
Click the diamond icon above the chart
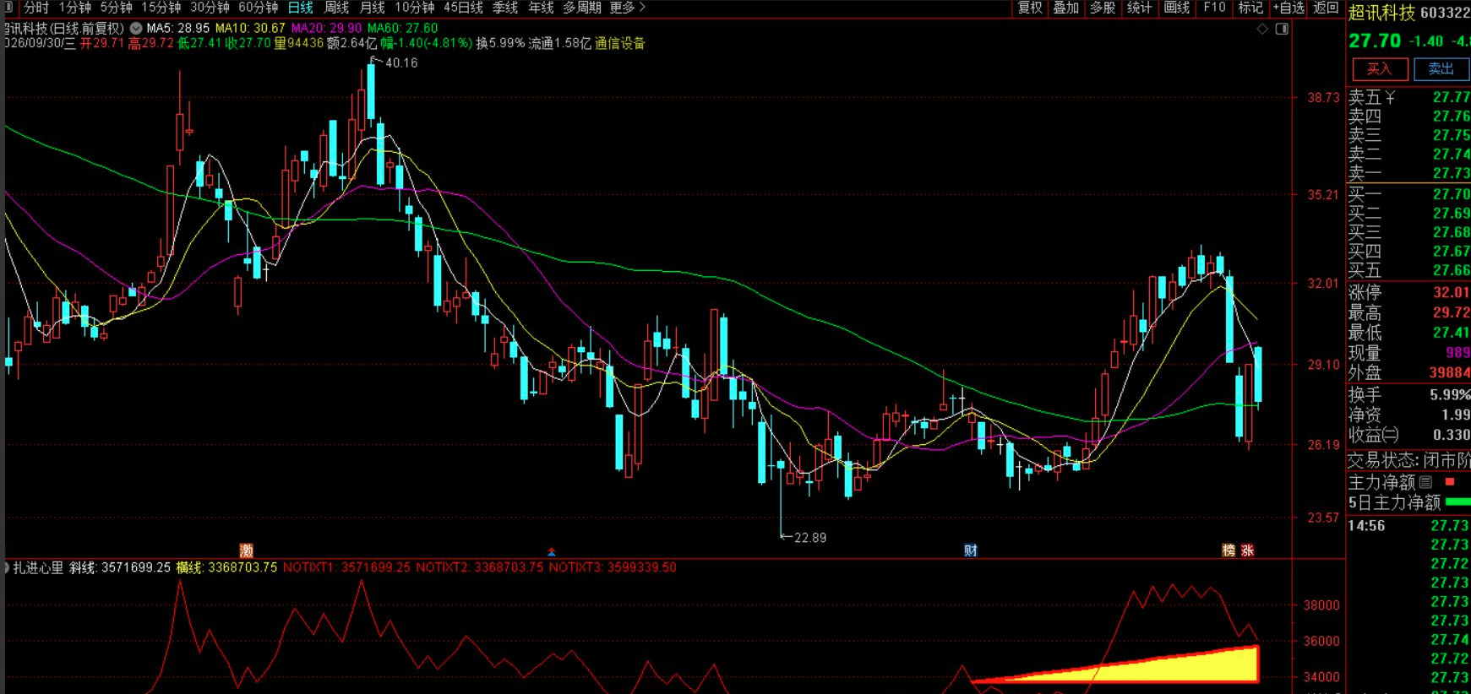point(1262,29)
